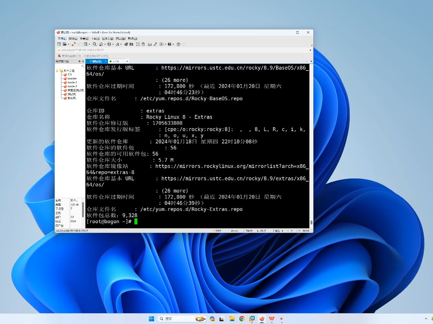Open the 帮助(H) menu
Screen dimensions: 433x324
point(133,39)
